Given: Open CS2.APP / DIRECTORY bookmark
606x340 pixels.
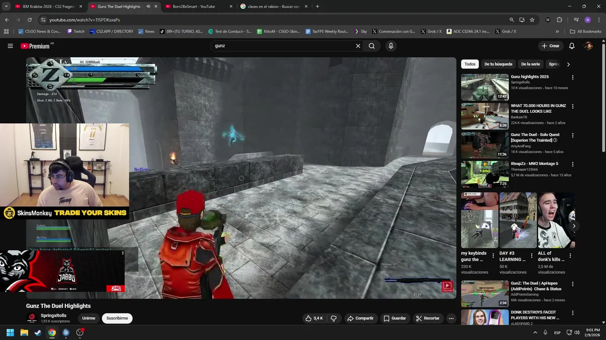Looking at the screenshot, I should pos(111,32).
